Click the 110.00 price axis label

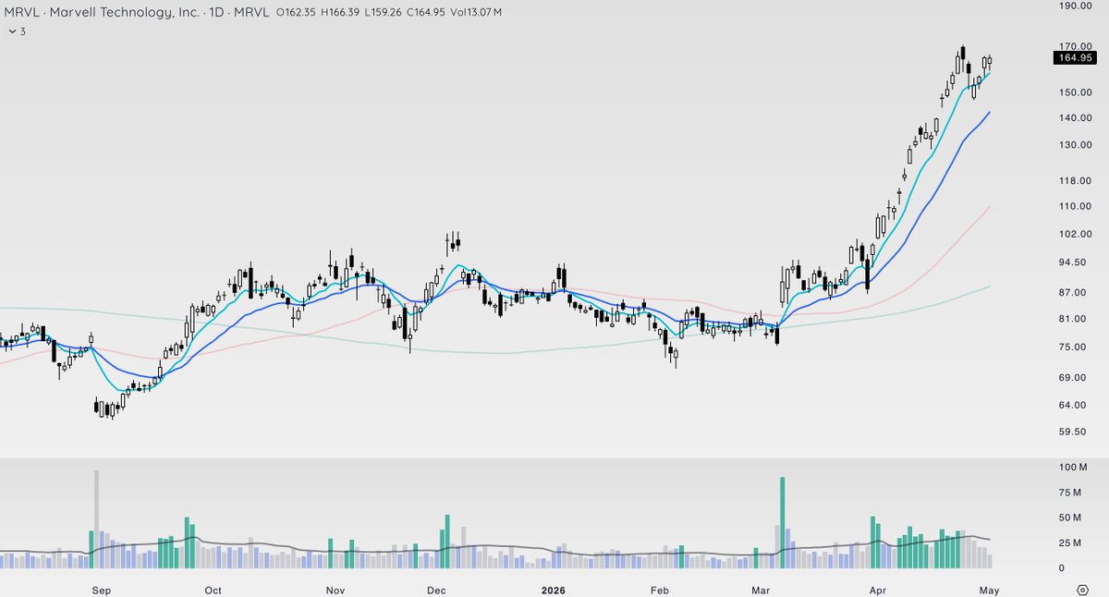coord(1073,206)
